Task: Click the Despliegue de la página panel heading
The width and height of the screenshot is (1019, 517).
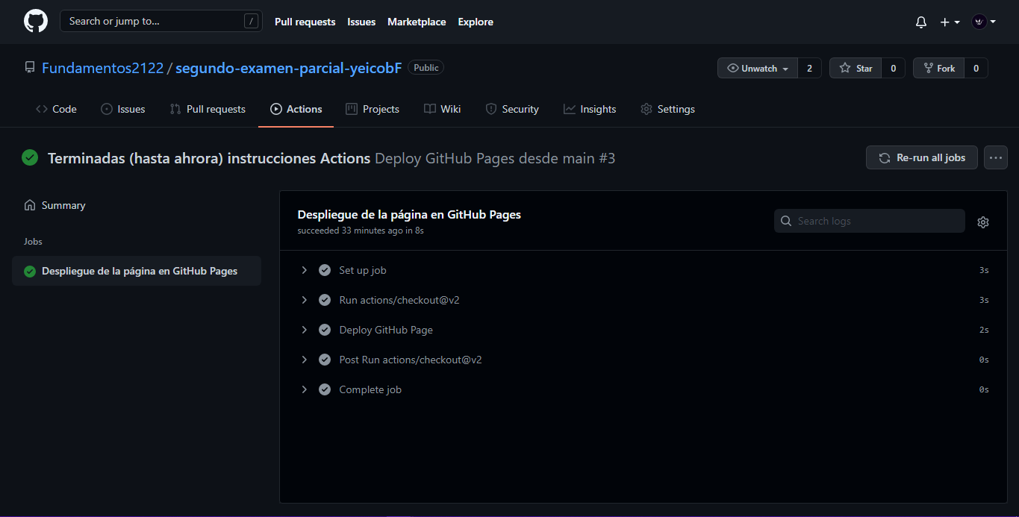Action: 409,214
